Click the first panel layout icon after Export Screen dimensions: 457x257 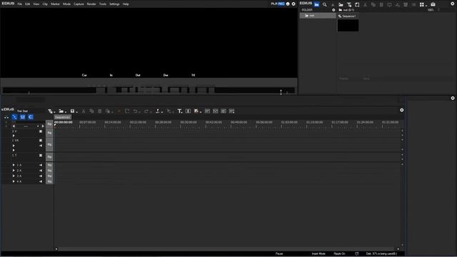207,111
